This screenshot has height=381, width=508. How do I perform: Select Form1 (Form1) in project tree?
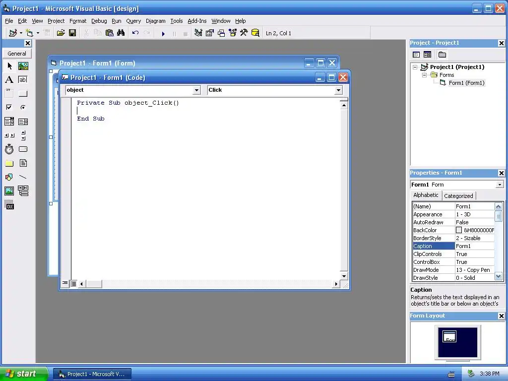466,83
